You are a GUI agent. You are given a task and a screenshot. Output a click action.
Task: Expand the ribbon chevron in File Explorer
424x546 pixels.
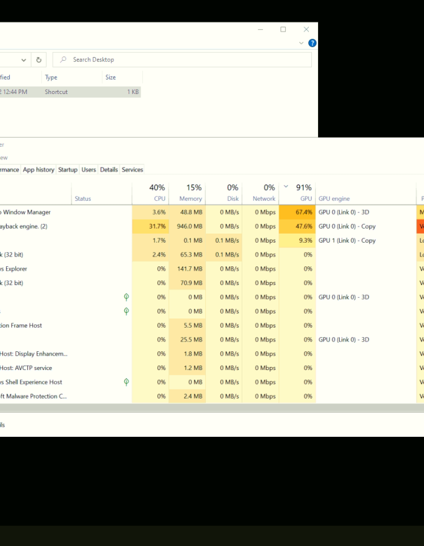point(301,43)
